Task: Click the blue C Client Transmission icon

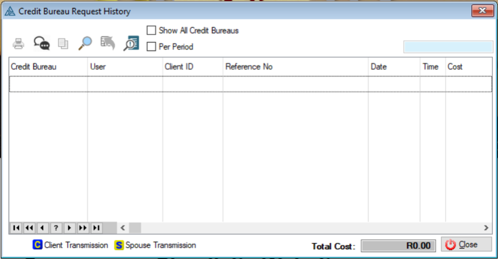Action: coord(37,245)
